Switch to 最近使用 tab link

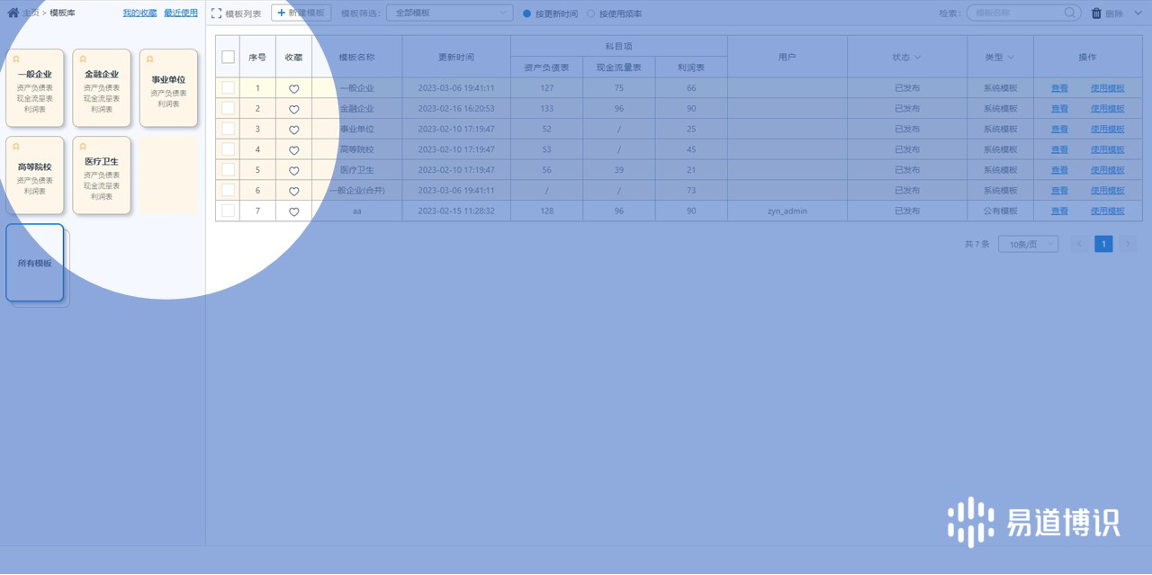tap(181, 13)
